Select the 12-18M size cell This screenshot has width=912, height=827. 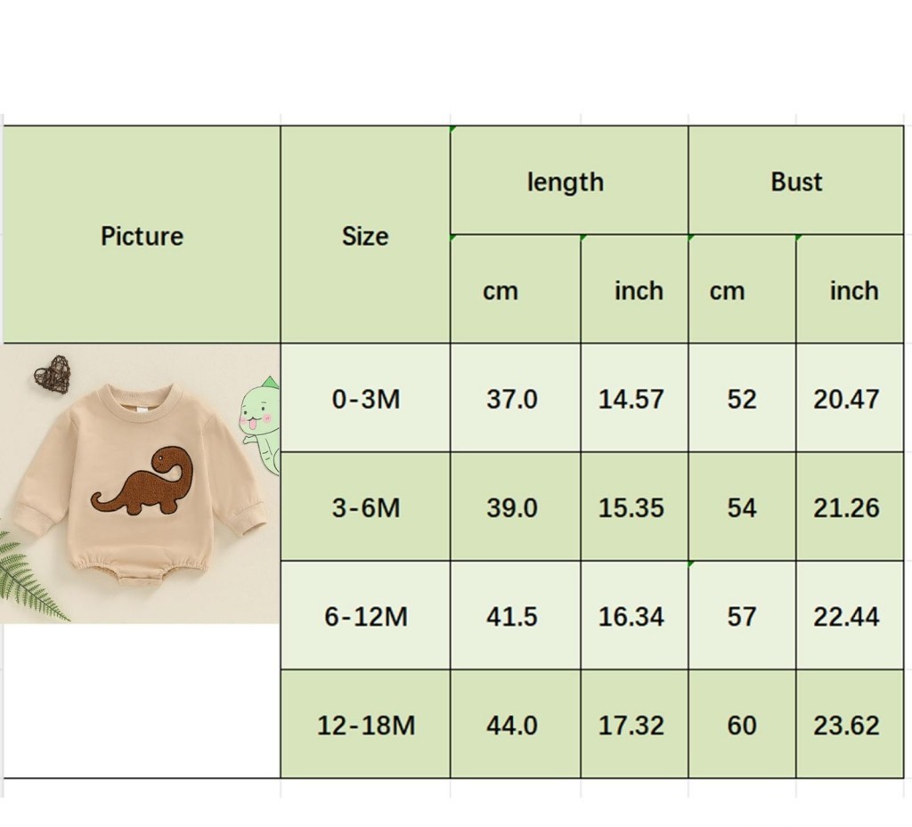pyautogui.click(x=365, y=726)
